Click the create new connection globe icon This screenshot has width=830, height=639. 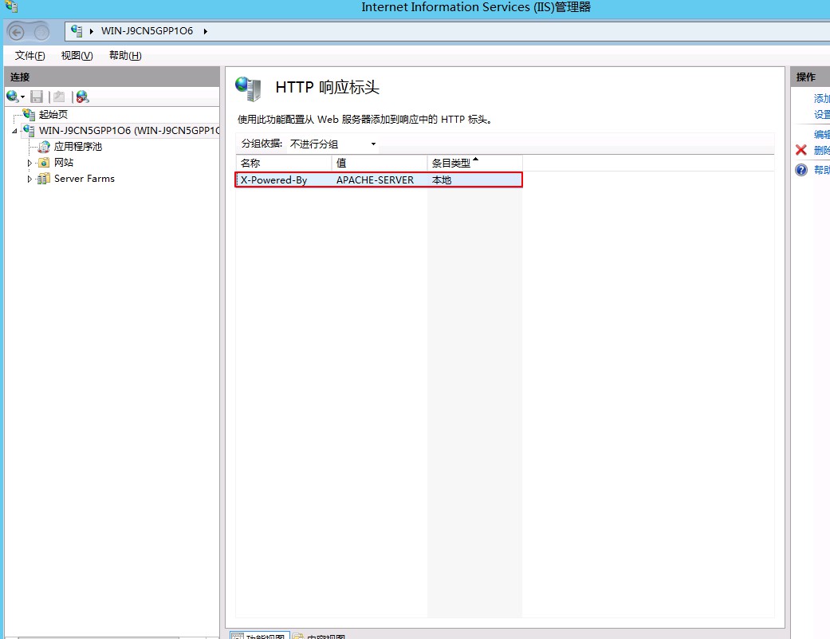coord(14,97)
